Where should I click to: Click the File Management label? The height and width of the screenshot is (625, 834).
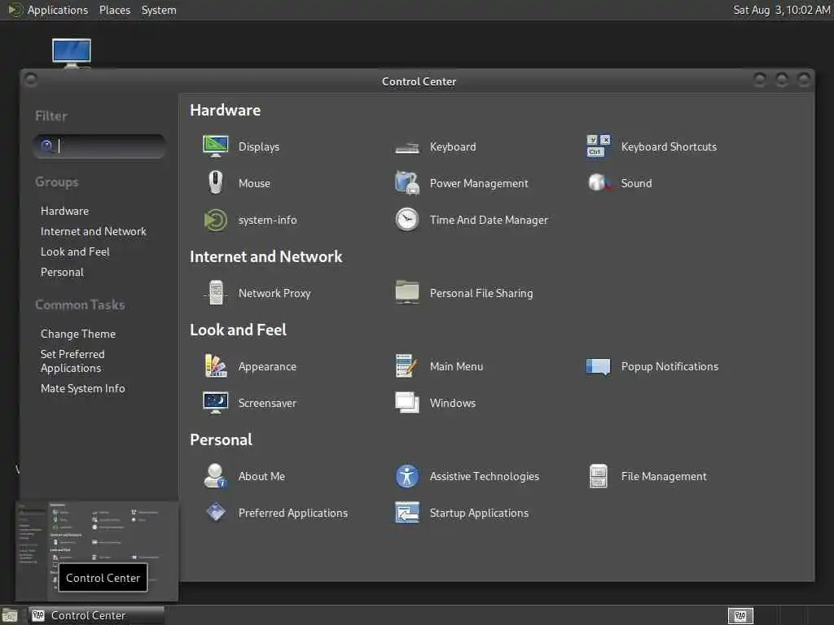point(664,477)
